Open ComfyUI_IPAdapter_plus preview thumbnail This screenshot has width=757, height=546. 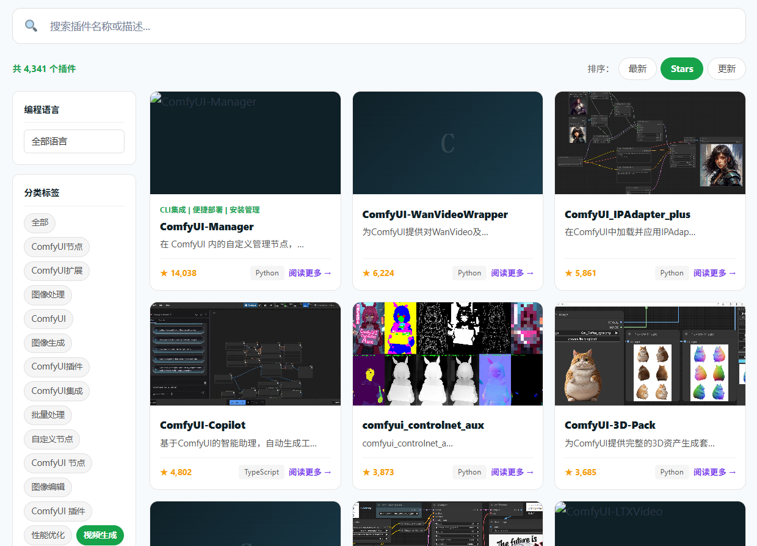[650, 143]
